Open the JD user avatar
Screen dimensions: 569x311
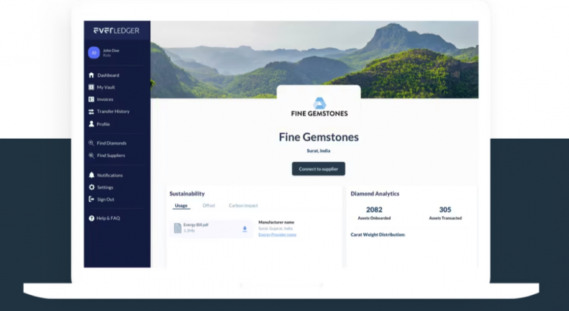pos(94,53)
